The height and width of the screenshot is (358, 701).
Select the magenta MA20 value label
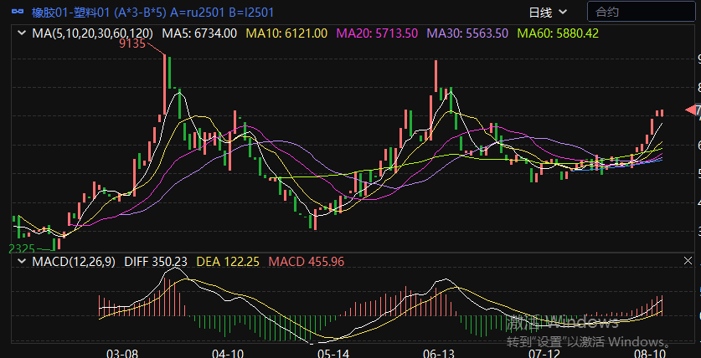(x=377, y=33)
